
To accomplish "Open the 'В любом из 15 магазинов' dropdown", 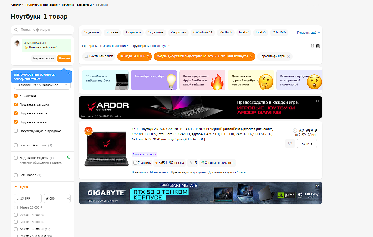I will pyautogui.click(x=42, y=85).
